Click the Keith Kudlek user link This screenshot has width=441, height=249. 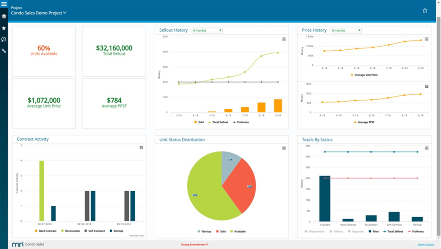tap(426, 245)
